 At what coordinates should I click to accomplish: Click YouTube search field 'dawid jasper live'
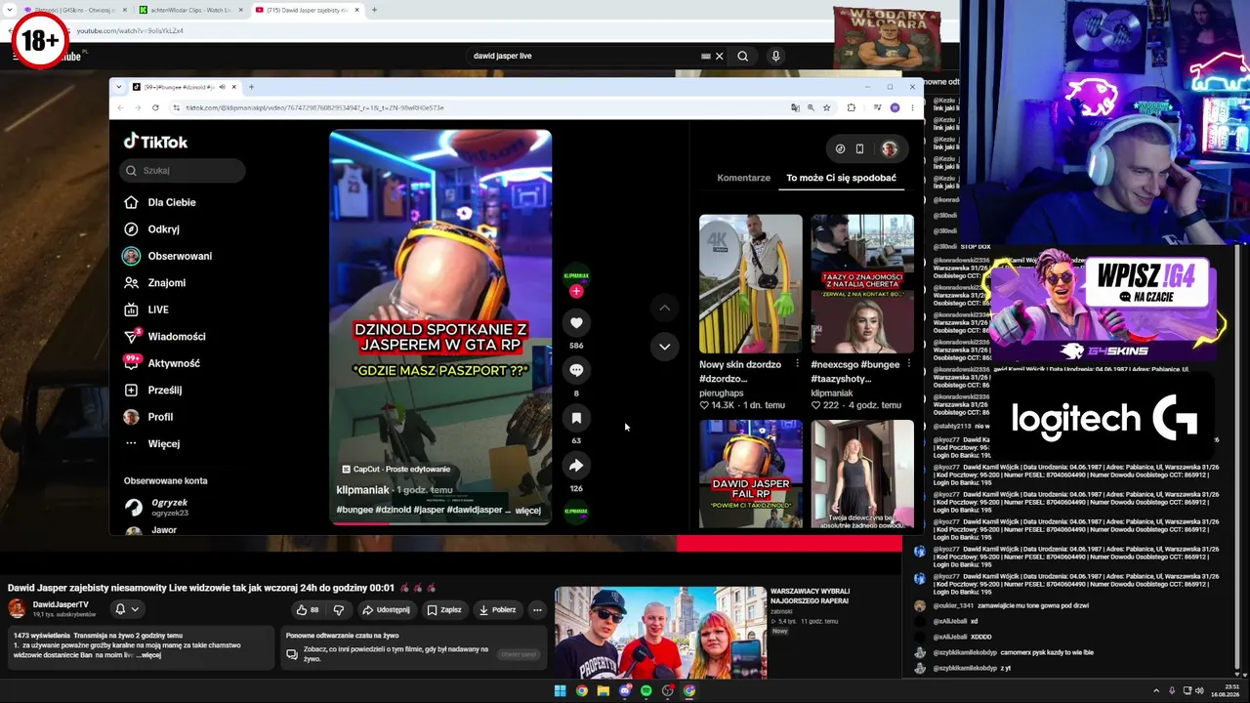[x=586, y=56]
